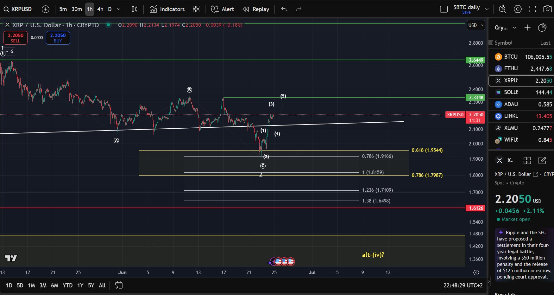The height and width of the screenshot is (295, 554).
Task: Click the edit note icon in details panel
Action: 542,161
